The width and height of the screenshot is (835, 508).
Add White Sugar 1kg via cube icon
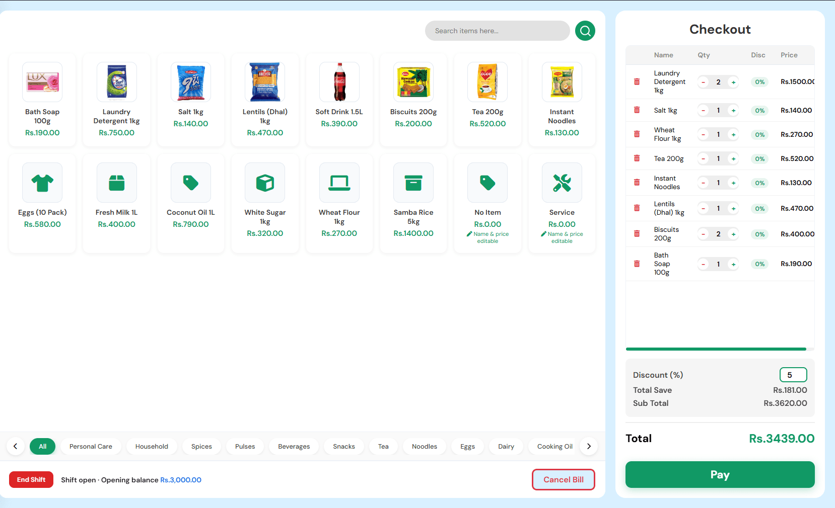pos(265,183)
